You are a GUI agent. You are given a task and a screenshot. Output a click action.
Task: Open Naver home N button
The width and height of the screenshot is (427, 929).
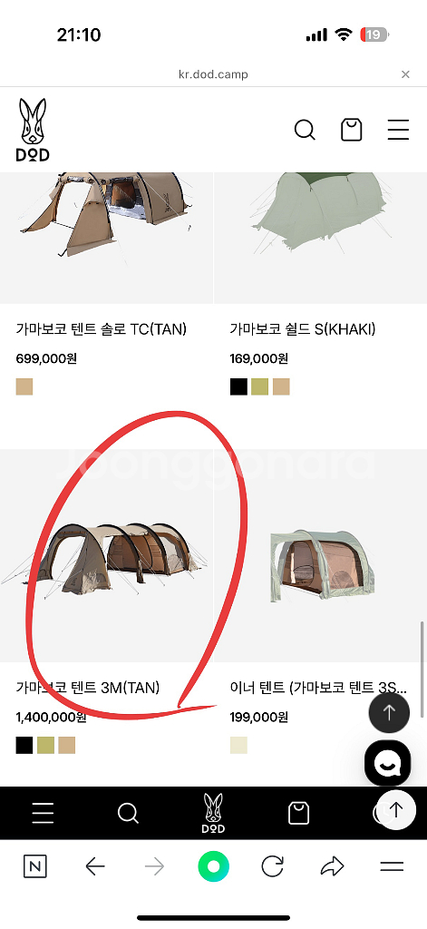[35, 867]
